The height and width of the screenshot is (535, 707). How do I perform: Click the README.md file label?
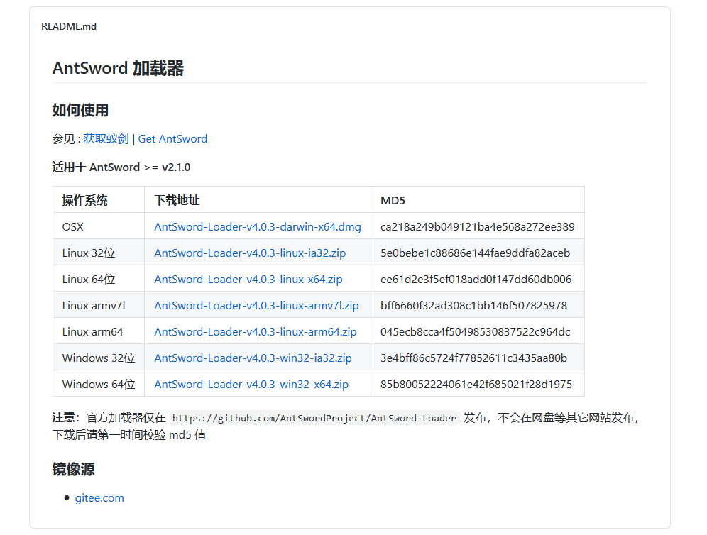[69, 26]
